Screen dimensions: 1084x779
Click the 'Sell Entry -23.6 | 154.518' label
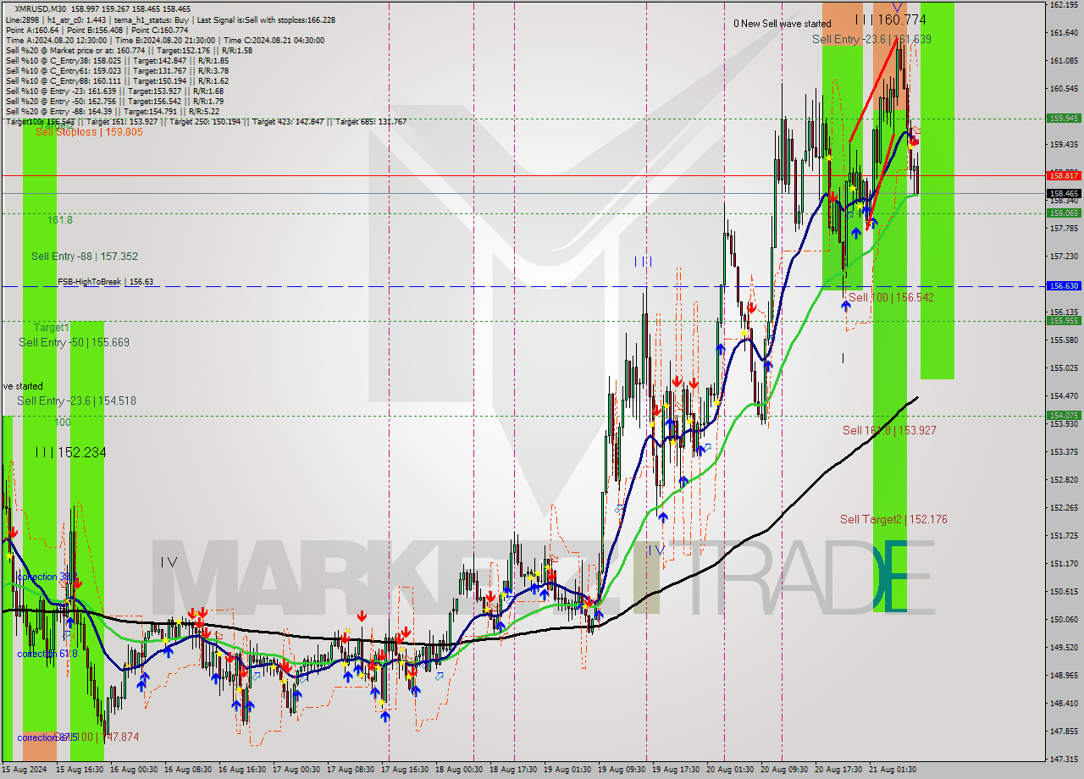click(x=76, y=401)
